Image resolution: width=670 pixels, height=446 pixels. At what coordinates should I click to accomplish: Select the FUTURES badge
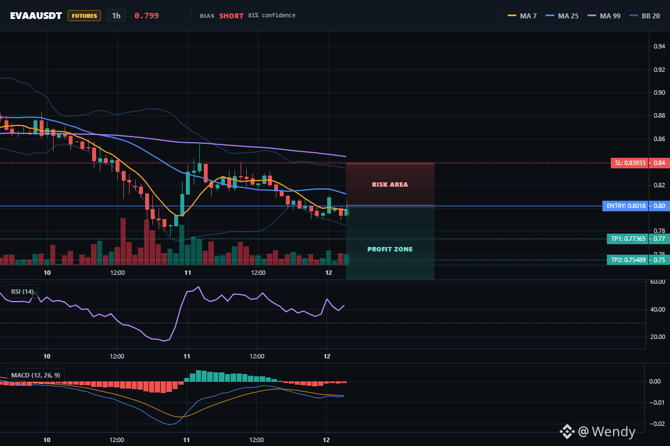[84, 16]
